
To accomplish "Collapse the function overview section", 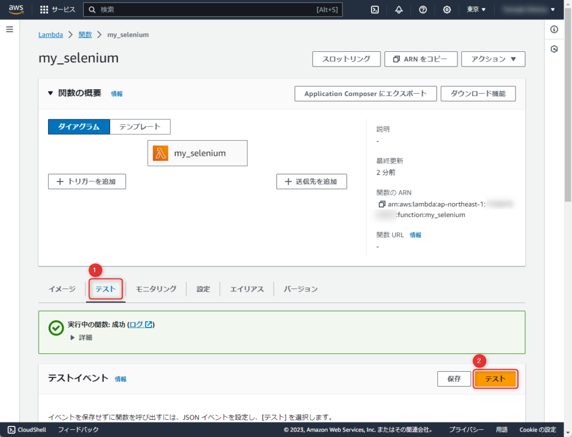I will tap(50, 93).
